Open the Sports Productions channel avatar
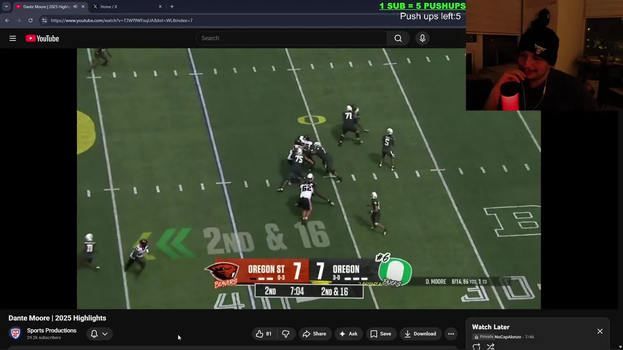Viewport: 623px width, 350px height. coord(16,333)
